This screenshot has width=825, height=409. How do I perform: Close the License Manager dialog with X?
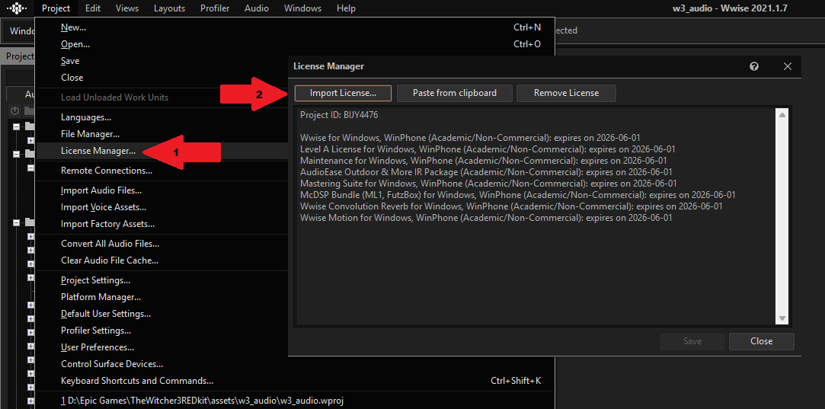788,66
